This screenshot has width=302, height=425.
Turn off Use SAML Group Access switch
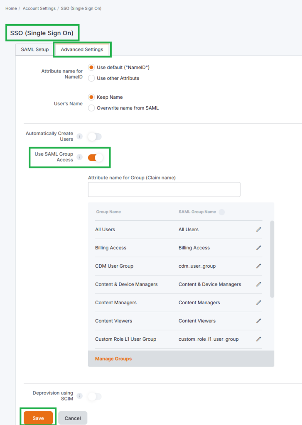tap(95, 157)
